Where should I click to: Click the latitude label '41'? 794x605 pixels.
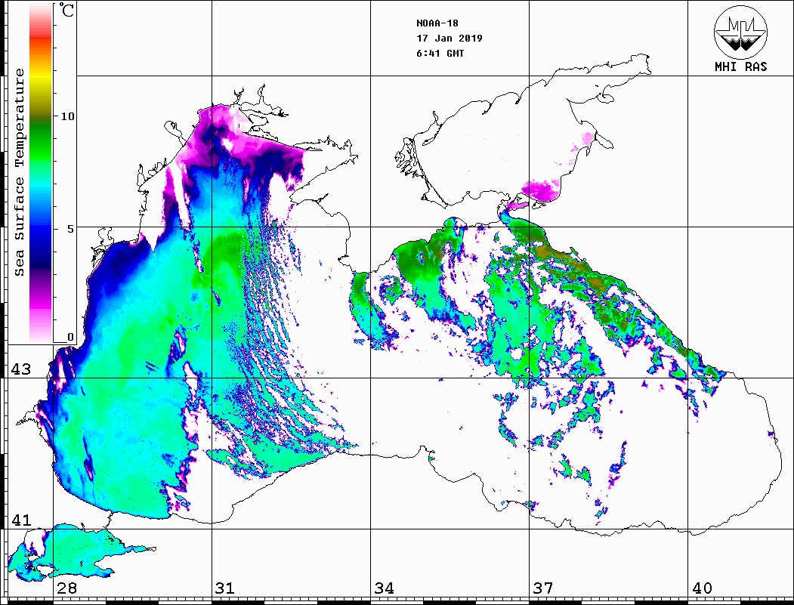pos(21,520)
